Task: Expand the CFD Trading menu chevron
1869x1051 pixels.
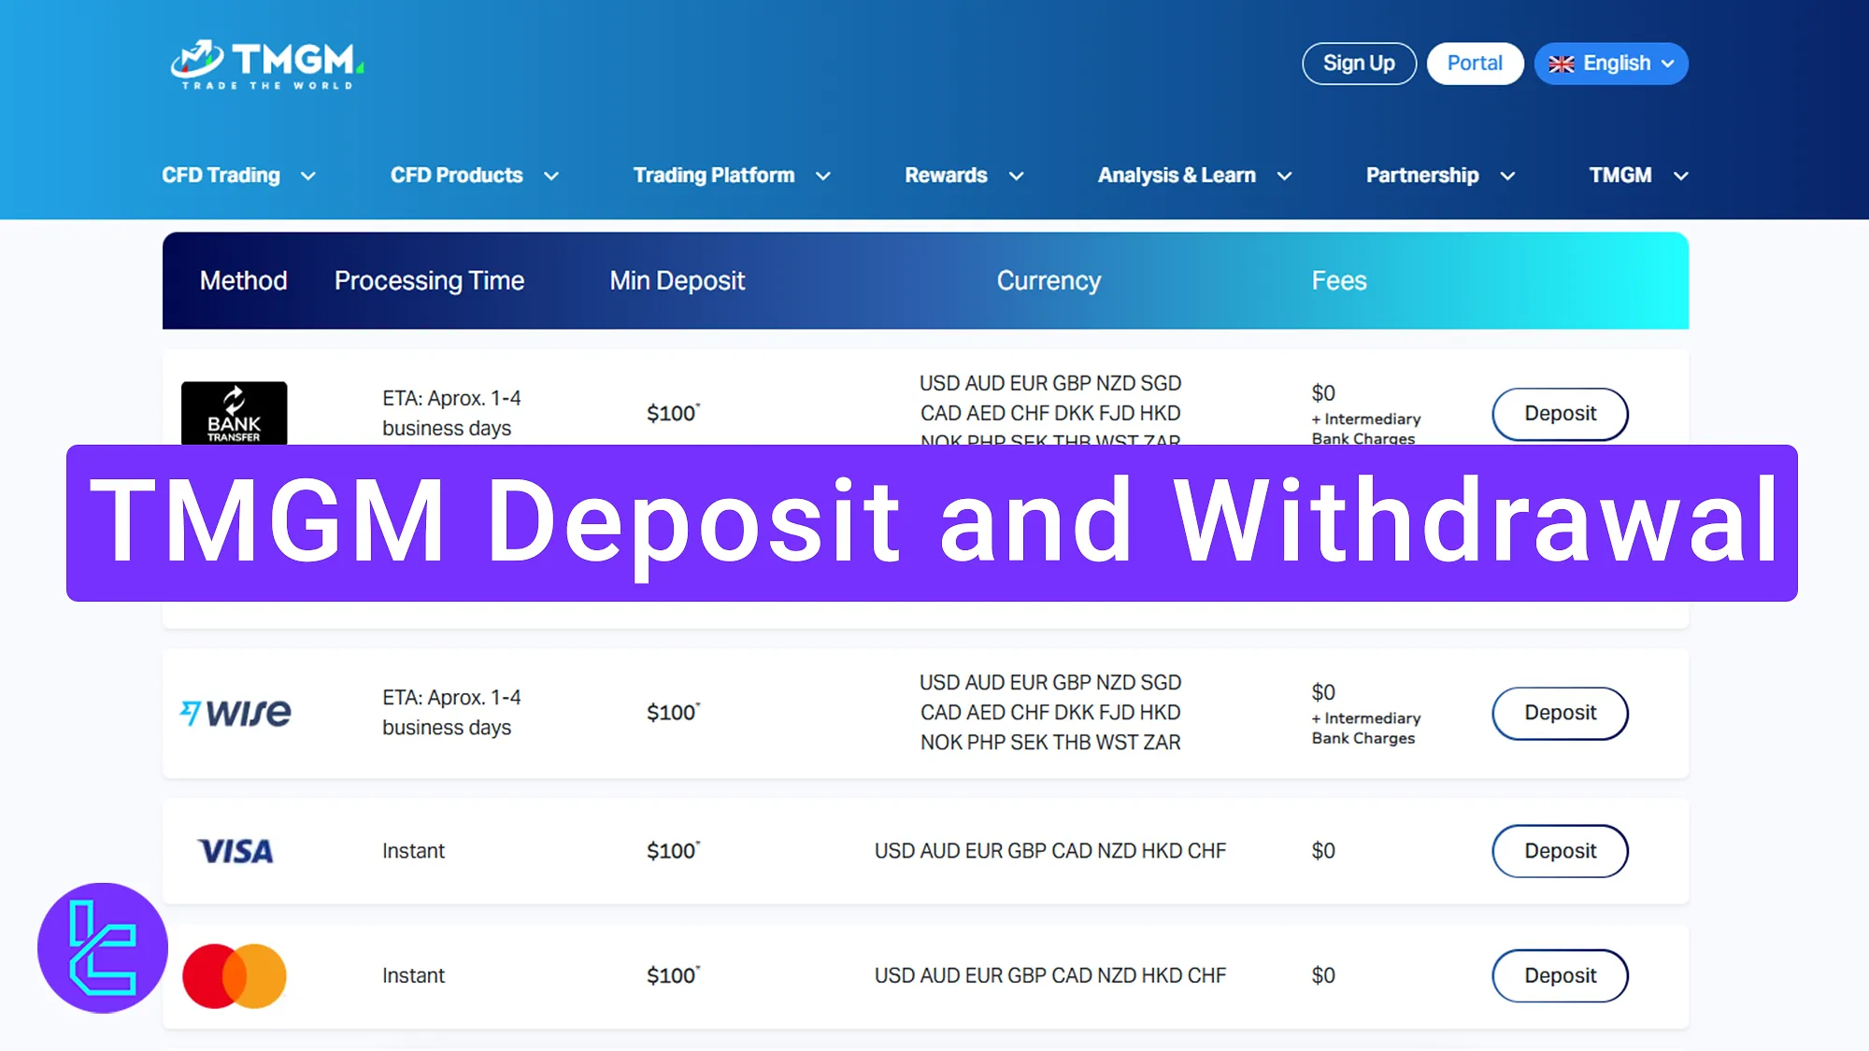Action: pos(308,176)
